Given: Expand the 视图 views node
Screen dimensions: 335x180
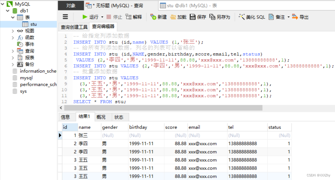Looking at the screenshot, I should pyautogui.click(x=13, y=31).
